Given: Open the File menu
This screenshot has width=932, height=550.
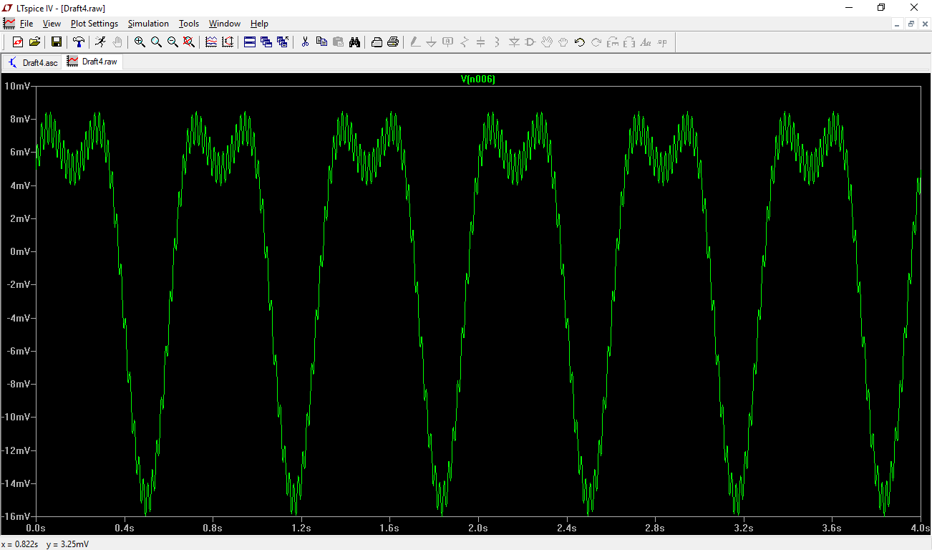Looking at the screenshot, I should point(26,24).
